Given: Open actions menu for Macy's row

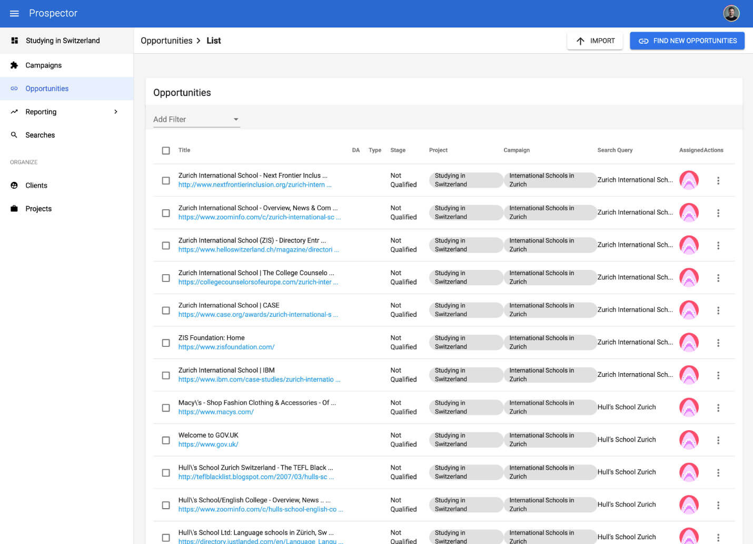Looking at the screenshot, I should click(718, 408).
